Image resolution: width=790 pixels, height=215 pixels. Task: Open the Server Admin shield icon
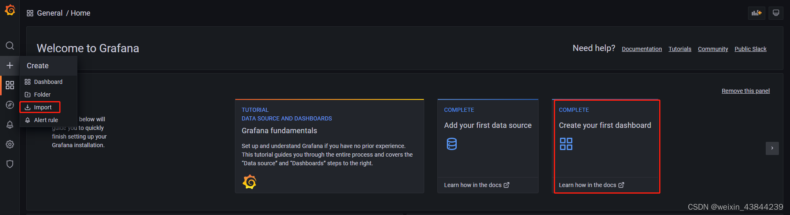click(x=10, y=164)
